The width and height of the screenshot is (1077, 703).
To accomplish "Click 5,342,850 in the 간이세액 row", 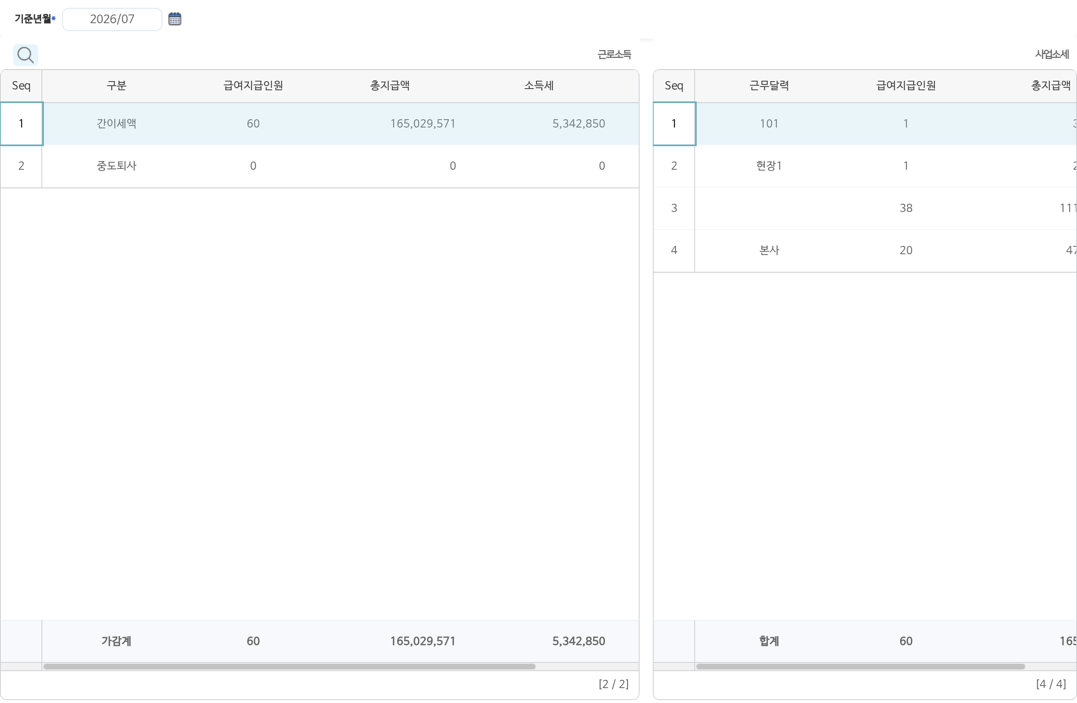I will 578,123.
